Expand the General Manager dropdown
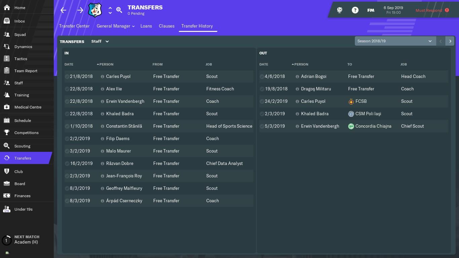Viewport: 459px width, 258px height. coord(116,26)
